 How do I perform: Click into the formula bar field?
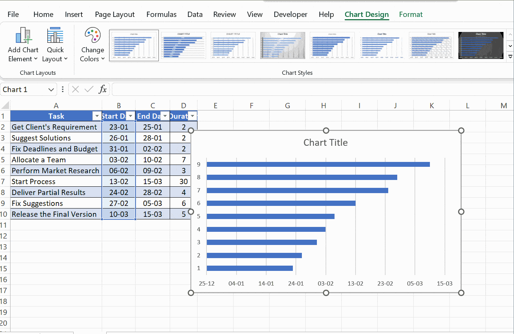click(313, 89)
